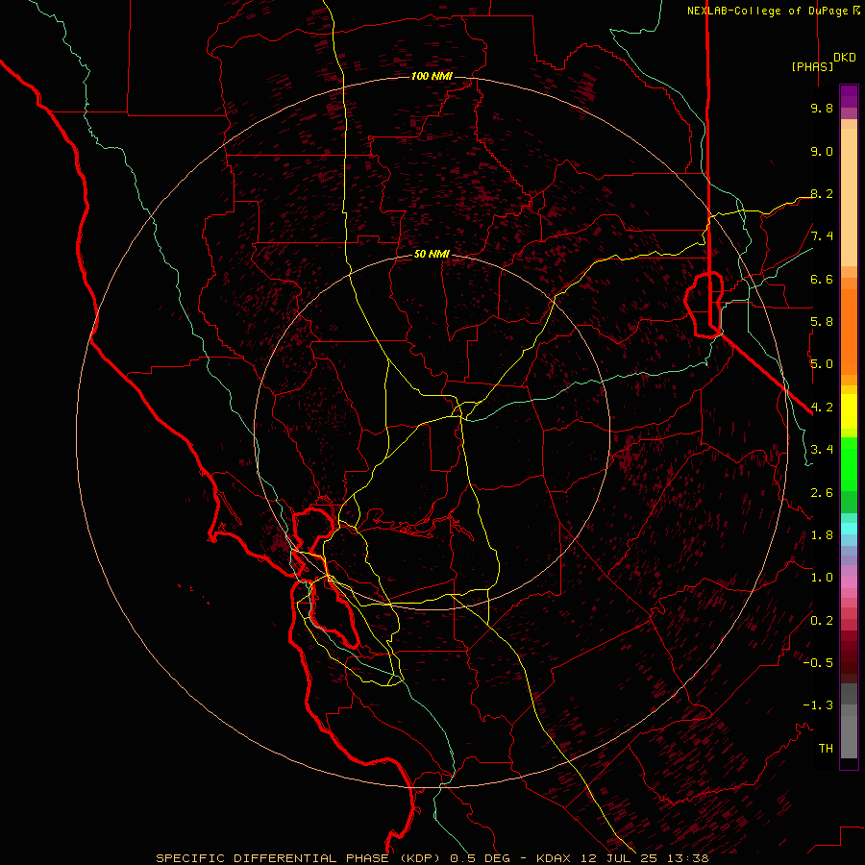
Task: Click the 9.0 scale value label
Action: point(822,151)
